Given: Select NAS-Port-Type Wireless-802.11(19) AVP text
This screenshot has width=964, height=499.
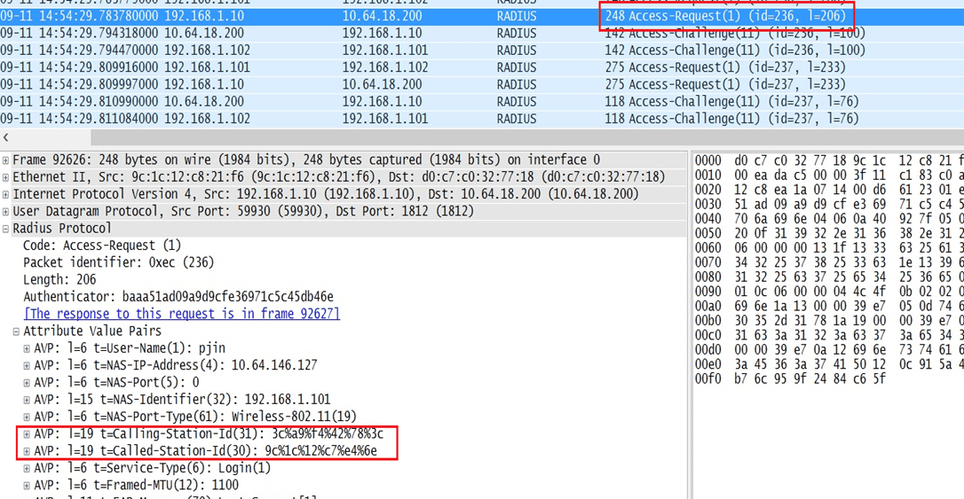Looking at the screenshot, I should 195,417.
